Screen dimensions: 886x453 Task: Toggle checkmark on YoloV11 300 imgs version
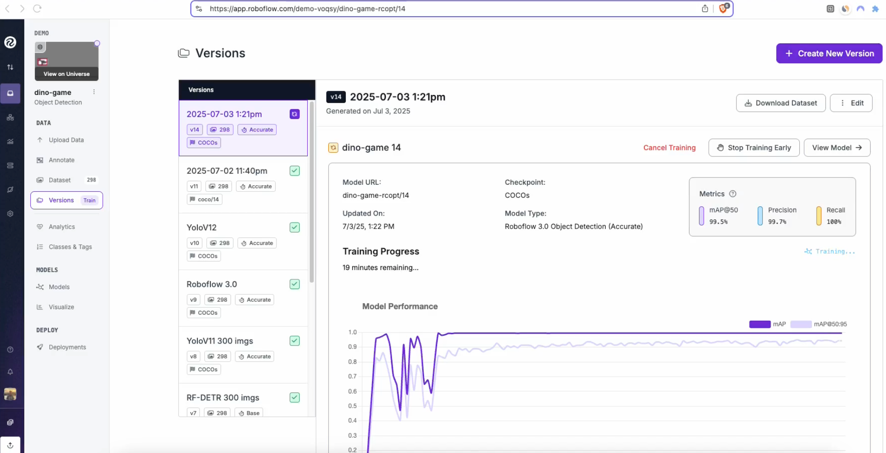(x=295, y=341)
